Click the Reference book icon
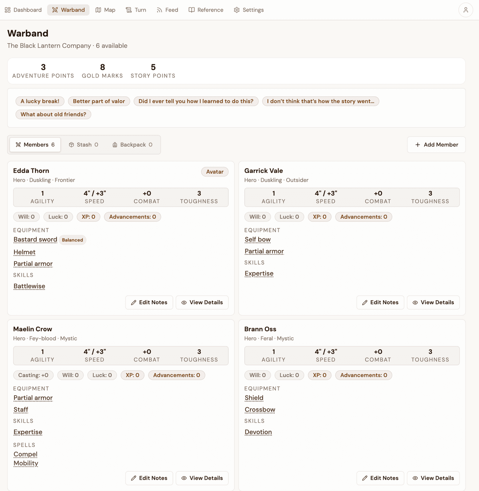 [192, 10]
